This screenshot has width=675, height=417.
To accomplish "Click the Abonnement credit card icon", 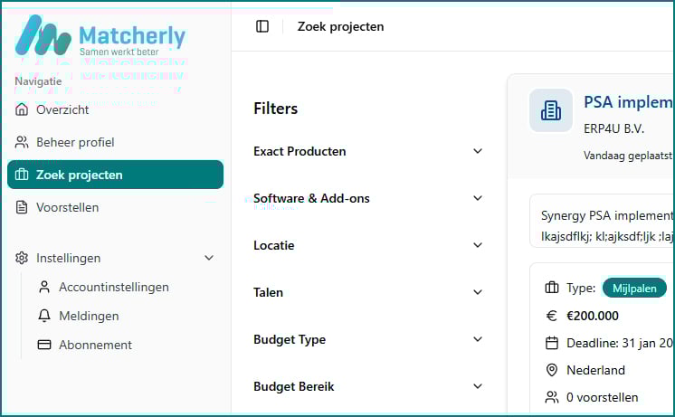I will click(43, 345).
